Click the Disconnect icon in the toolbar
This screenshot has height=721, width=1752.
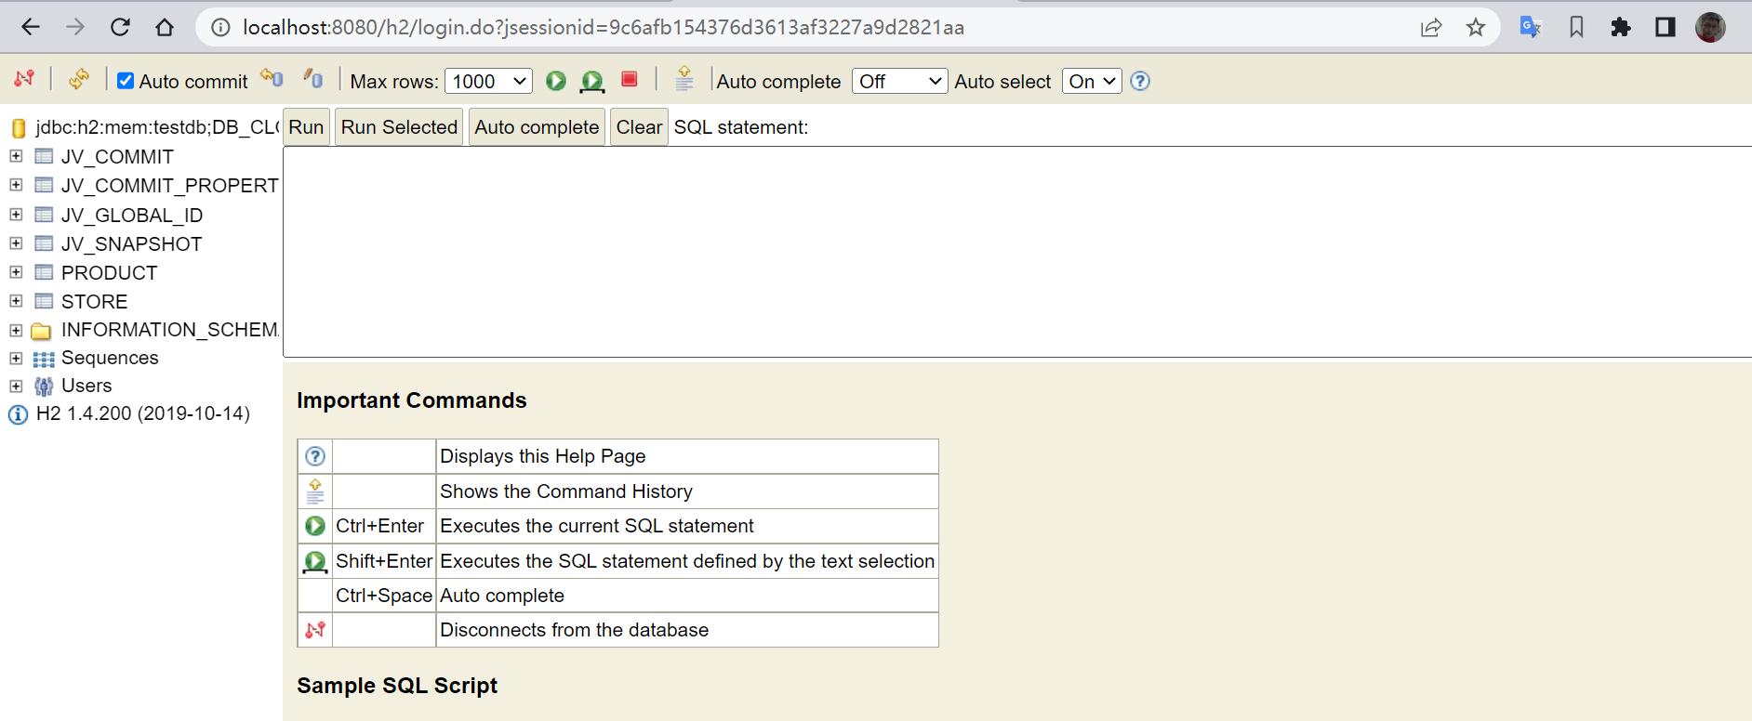tap(25, 80)
